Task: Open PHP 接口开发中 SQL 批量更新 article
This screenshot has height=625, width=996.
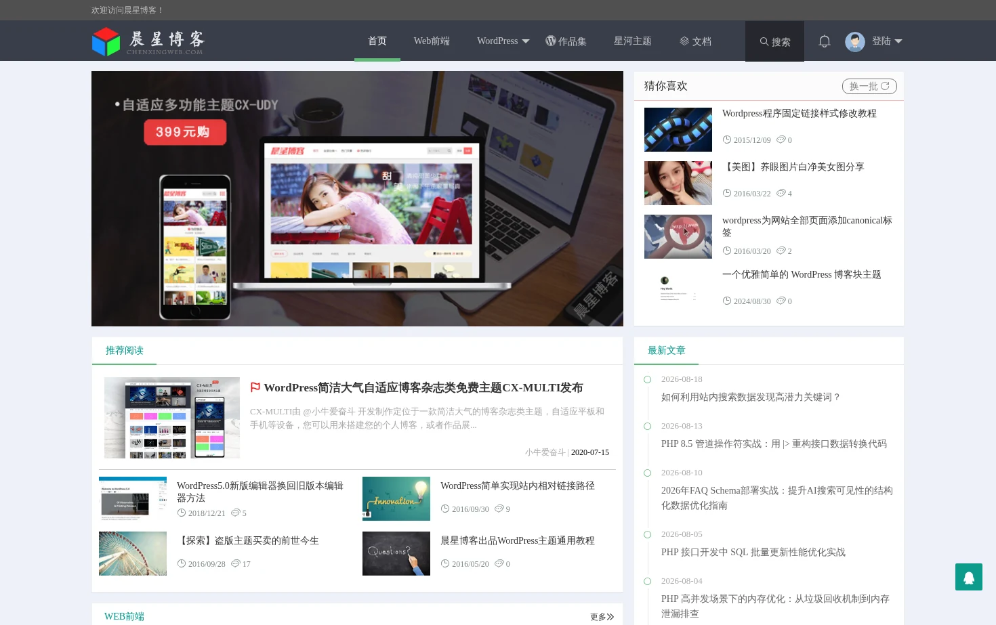Action: (x=753, y=552)
